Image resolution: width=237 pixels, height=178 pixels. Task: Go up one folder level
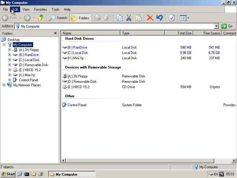(41, 18)
